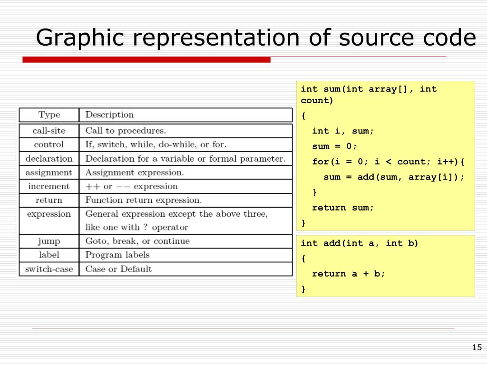Select the for loop line 'for(i = 0; i < count; i++){'
The width and height of the screenshot is (487, 365).
pos(388,162)
